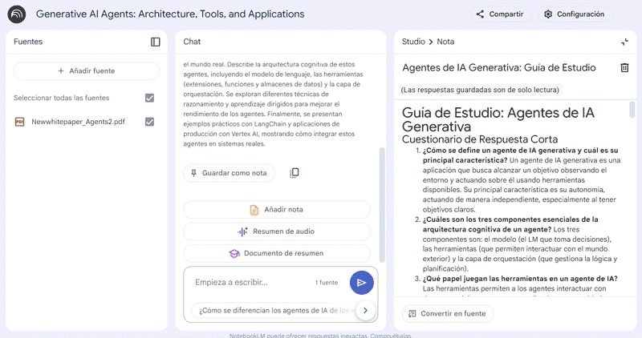Toggle the Seleccionar todas las fuentes checkbox
This screenshot has height=338, width=642.
coord(149,98)
